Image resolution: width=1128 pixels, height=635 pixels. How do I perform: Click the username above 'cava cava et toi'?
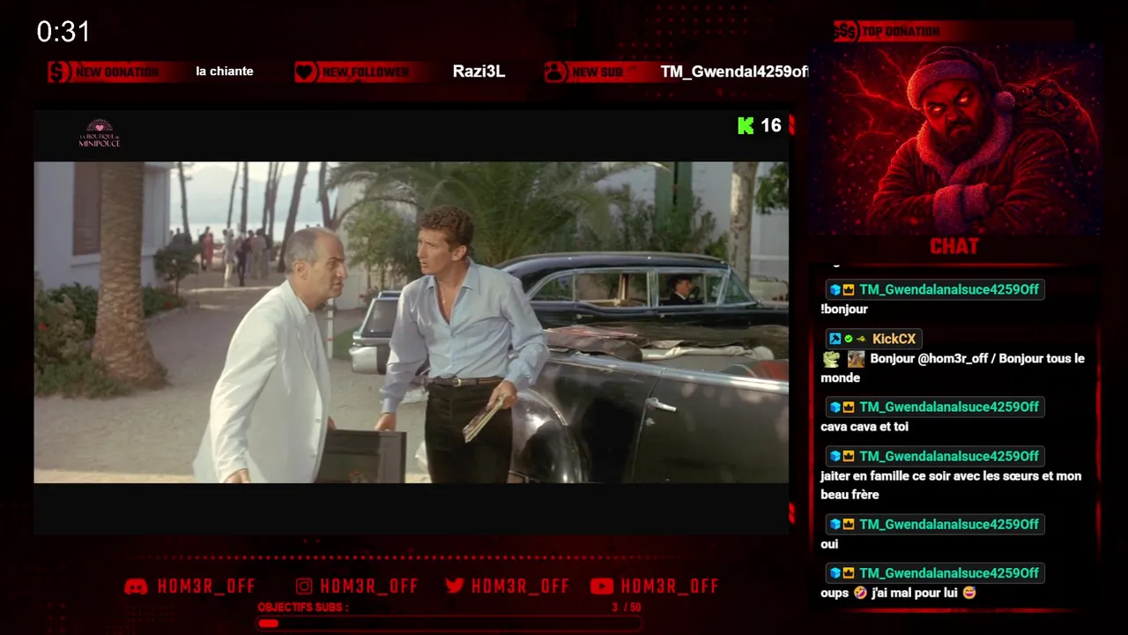tap(949, 407)
